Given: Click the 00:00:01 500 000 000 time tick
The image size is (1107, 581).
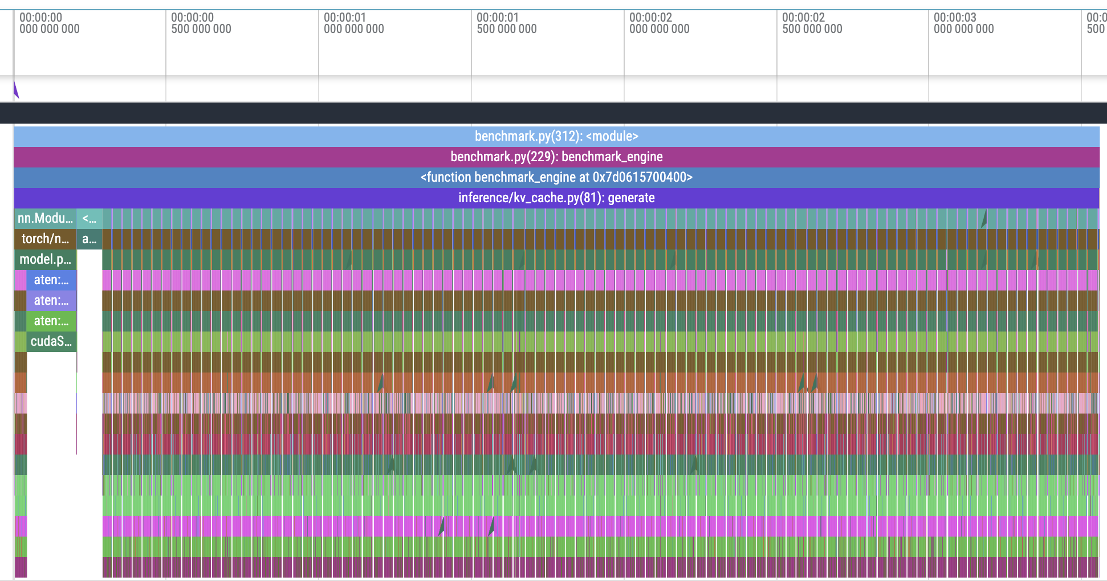Looking at the screenshot, I should [507, 23].
